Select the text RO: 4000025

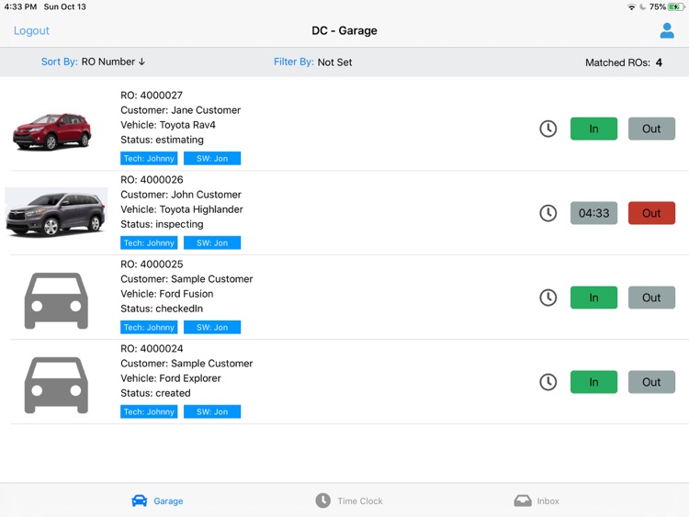pos(152,264)
